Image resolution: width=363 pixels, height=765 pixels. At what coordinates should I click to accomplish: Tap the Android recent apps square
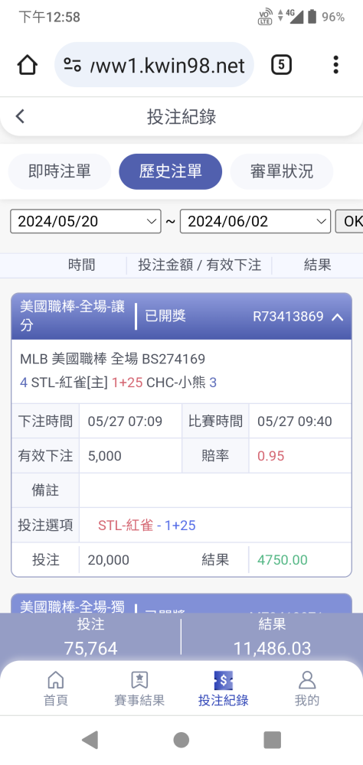point(272,740)
